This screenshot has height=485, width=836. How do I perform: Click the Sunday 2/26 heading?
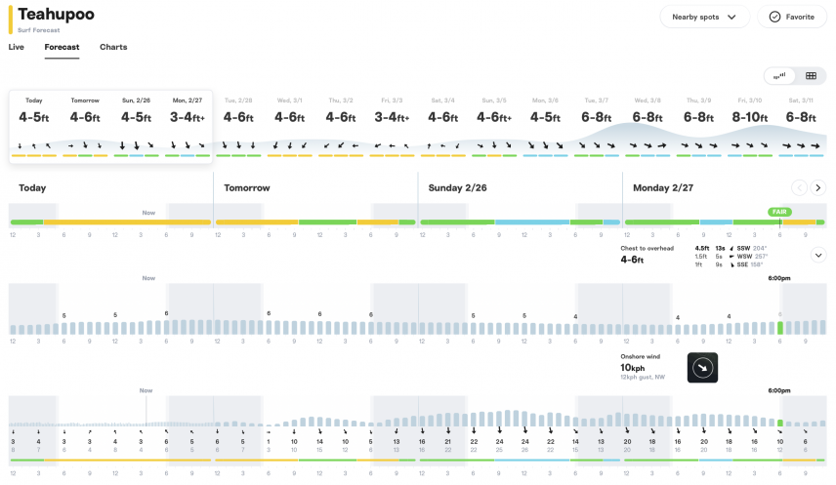[457, 188]
